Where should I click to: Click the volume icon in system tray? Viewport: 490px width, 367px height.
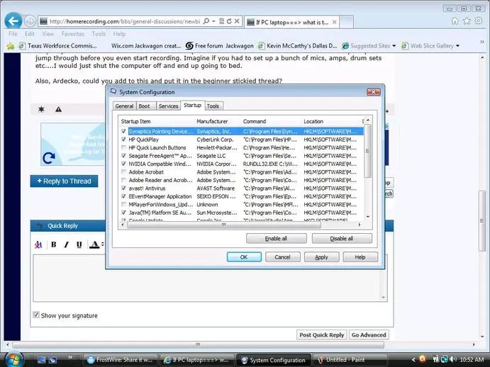tap(453, 359)
